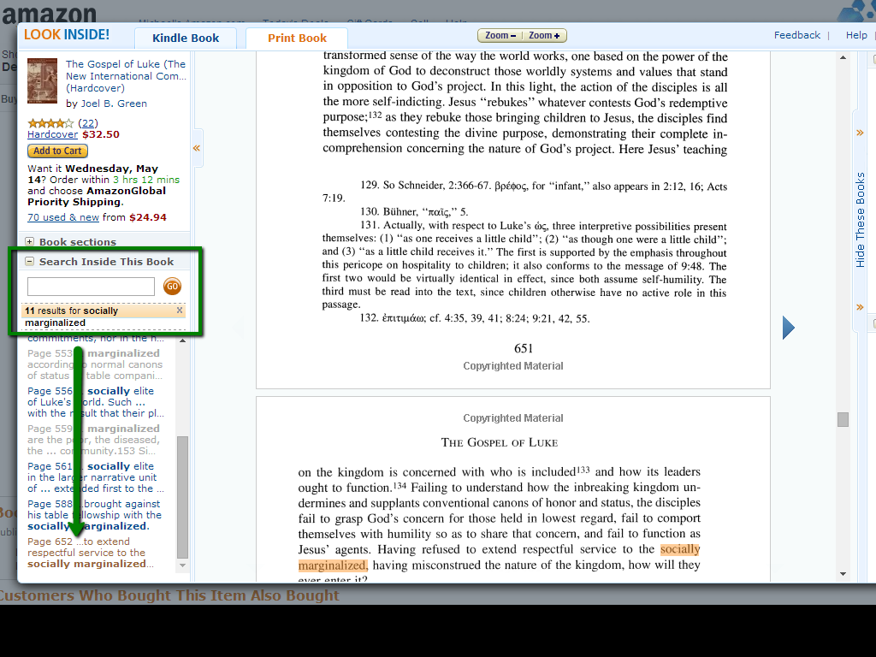876x657 pixels.
Task: Click author Joel B. Green link
Action: (x=114, y=104)
